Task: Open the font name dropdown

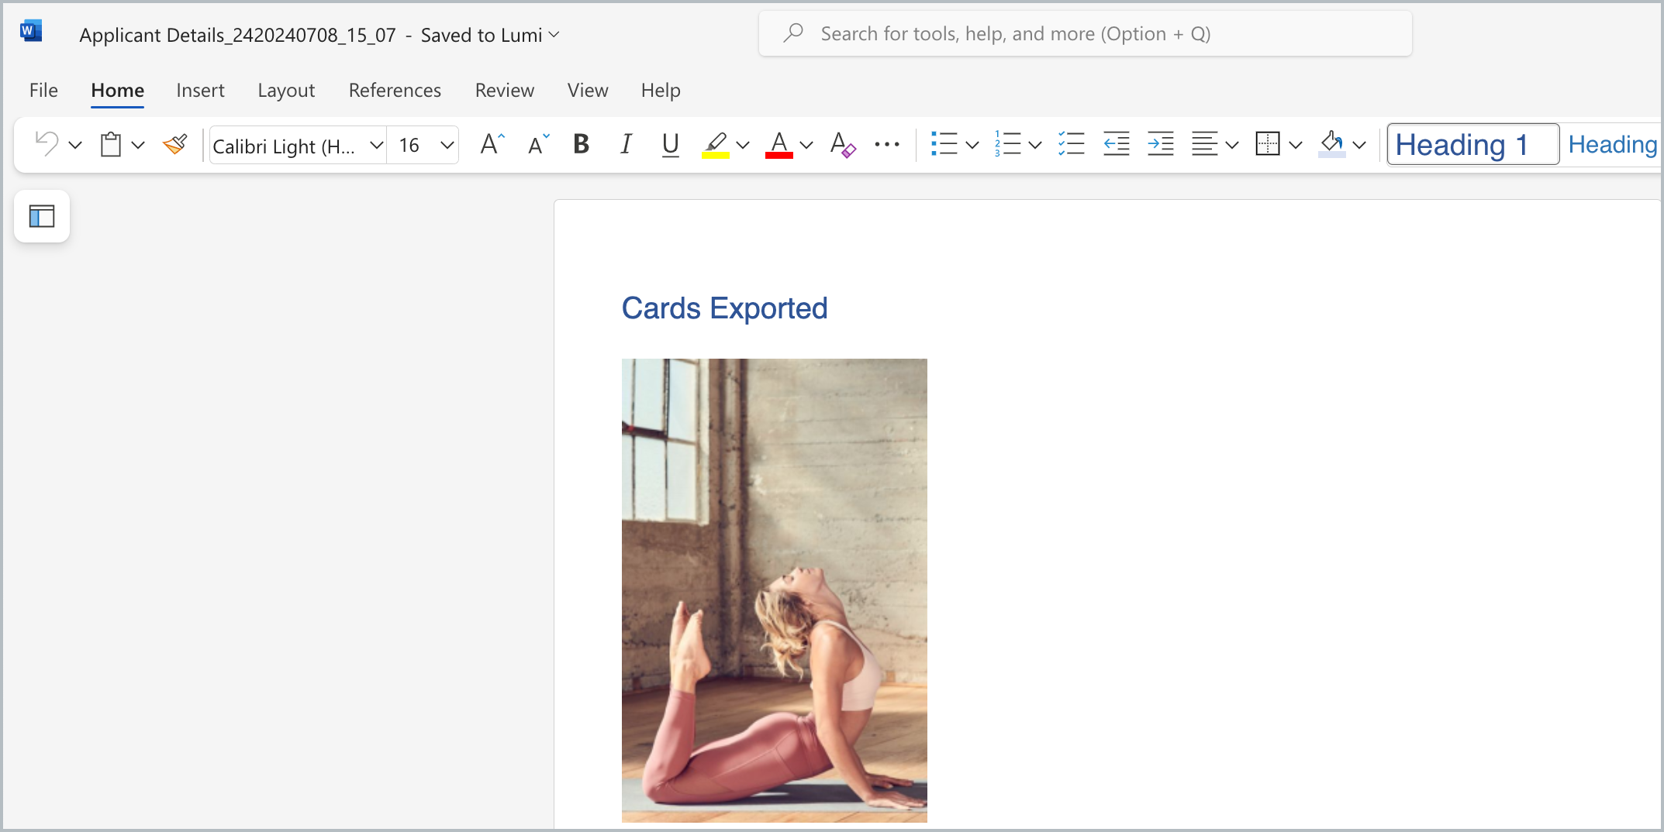Action: 376,145
